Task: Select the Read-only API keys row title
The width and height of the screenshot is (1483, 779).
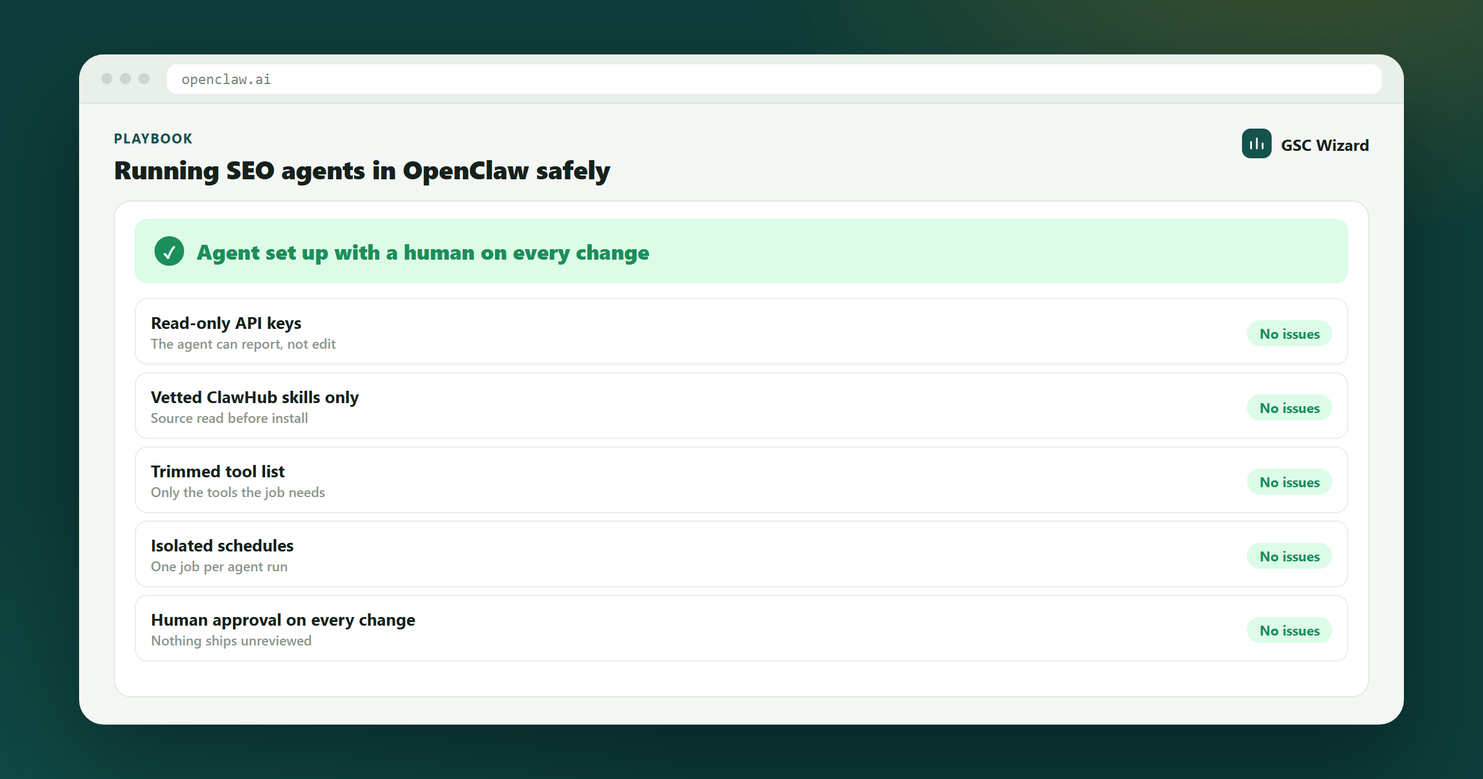Action: click(x=226, y=323)
